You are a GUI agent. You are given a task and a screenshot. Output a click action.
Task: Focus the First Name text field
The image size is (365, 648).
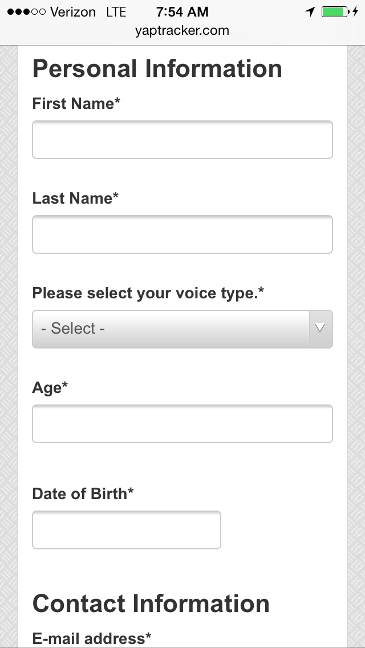(182, 140)
